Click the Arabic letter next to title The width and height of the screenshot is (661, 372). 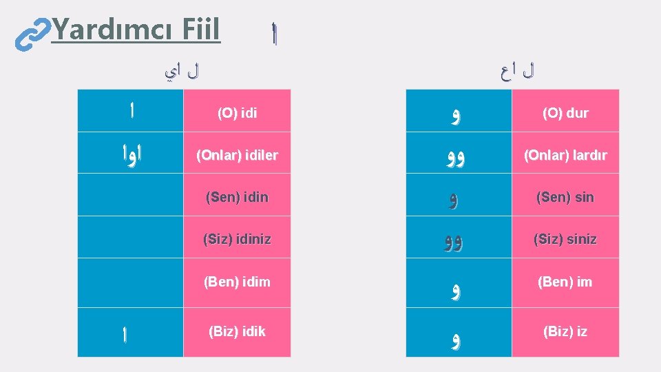[x=275, y=34]
